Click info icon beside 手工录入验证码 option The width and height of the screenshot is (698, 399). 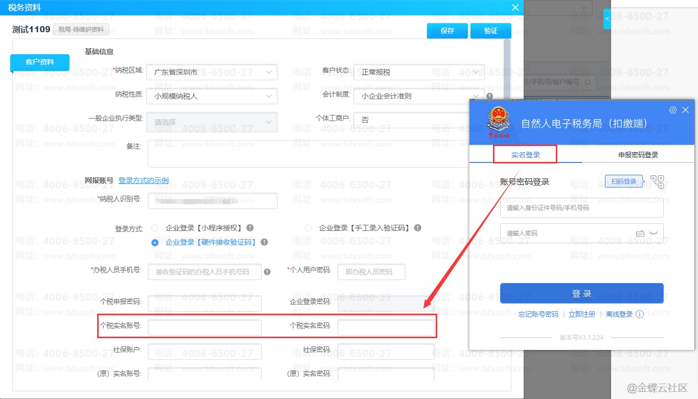tap(418, 228)
